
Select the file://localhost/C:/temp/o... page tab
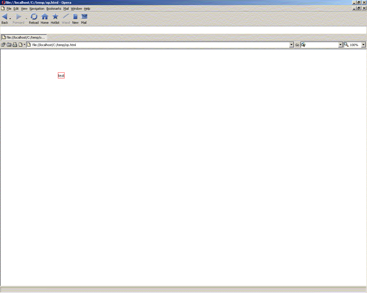pyautogui.click(x=24, y=37)
